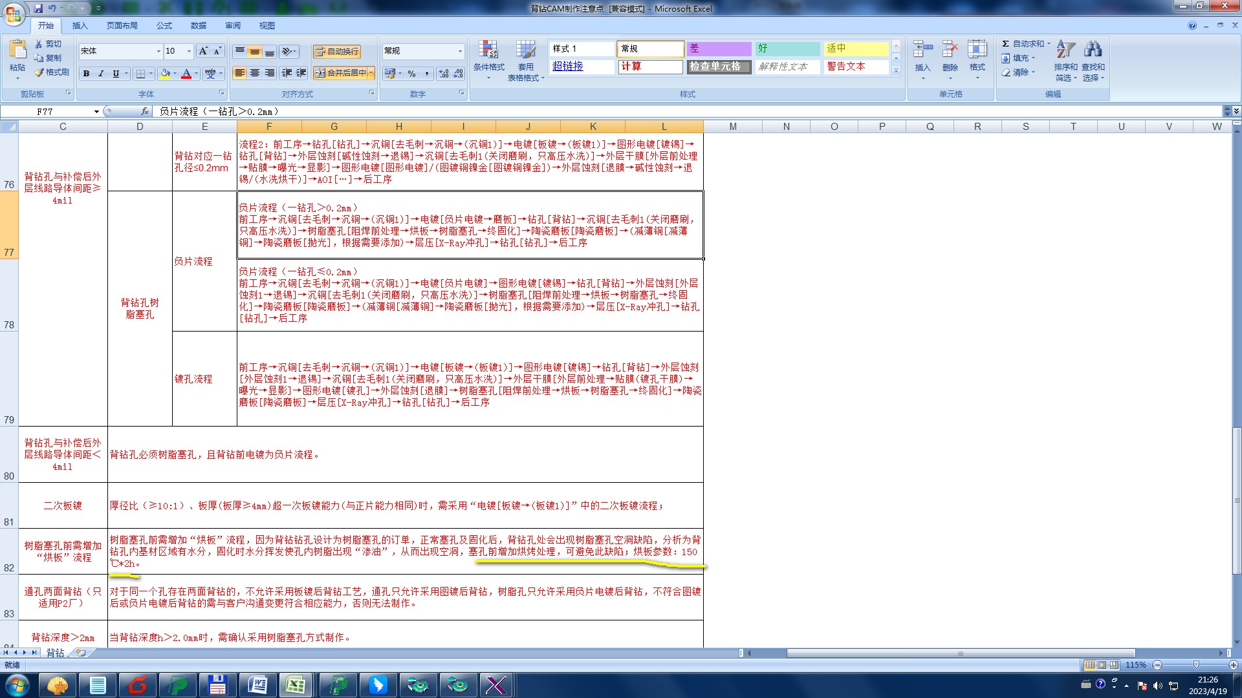Open the number format dropdown 常规
Image resolution: width=1242 pixels, height=698 pixels.
click(460, 51)
